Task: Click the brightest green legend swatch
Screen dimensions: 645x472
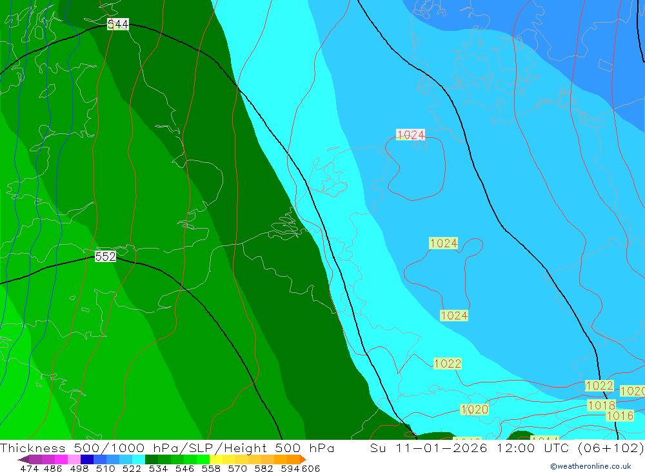Action: pyautogui.click(x=203, y=459)
